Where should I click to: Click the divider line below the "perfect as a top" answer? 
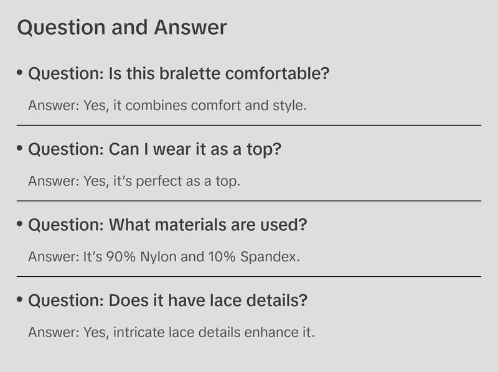(x=249, y=201)
